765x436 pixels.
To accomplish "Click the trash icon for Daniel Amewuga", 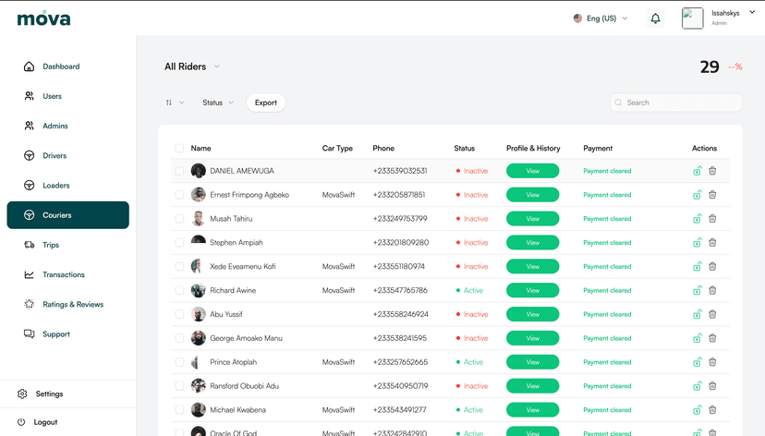I will click(x=712, y=171).
